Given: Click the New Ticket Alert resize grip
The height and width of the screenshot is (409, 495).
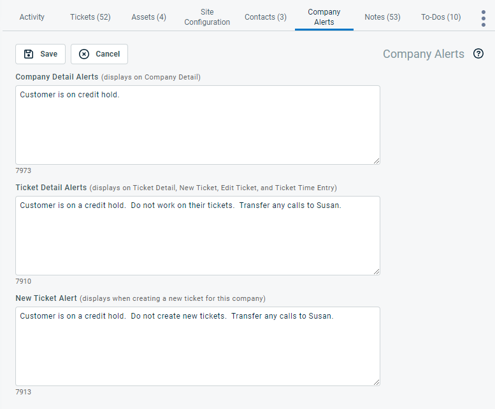Looking at the screenshot, I should (377, 382).
